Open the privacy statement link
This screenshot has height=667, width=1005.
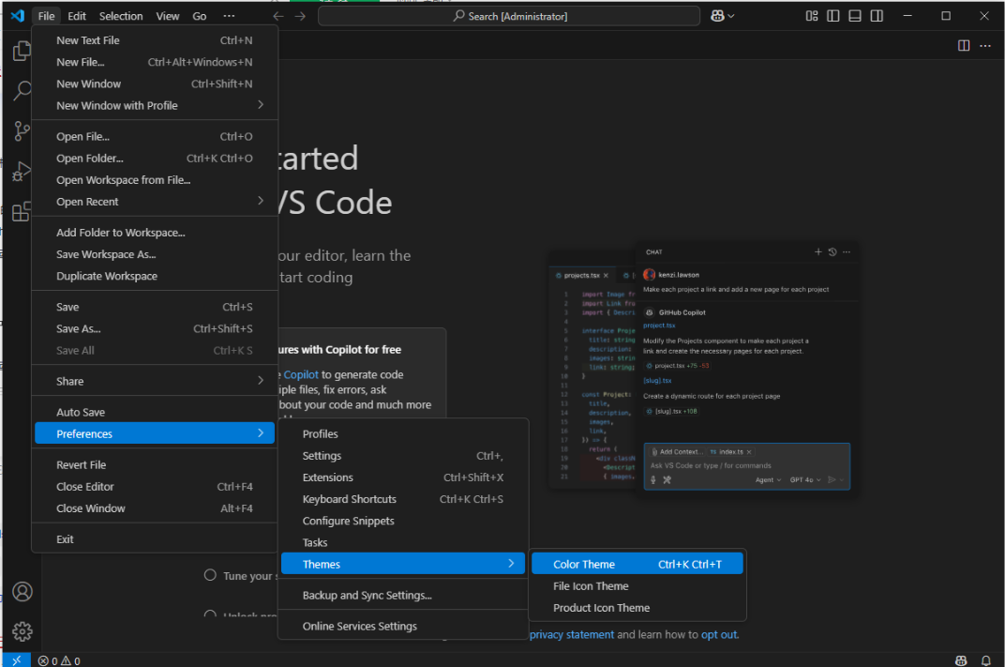[x=572, y=634]
